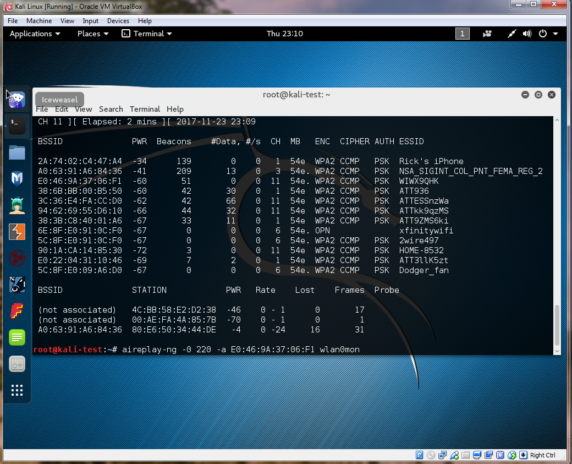Click BSSID 2A:74:02:C4:47:A4
This screenshot has width=572, height=464.
click(80, 161)
